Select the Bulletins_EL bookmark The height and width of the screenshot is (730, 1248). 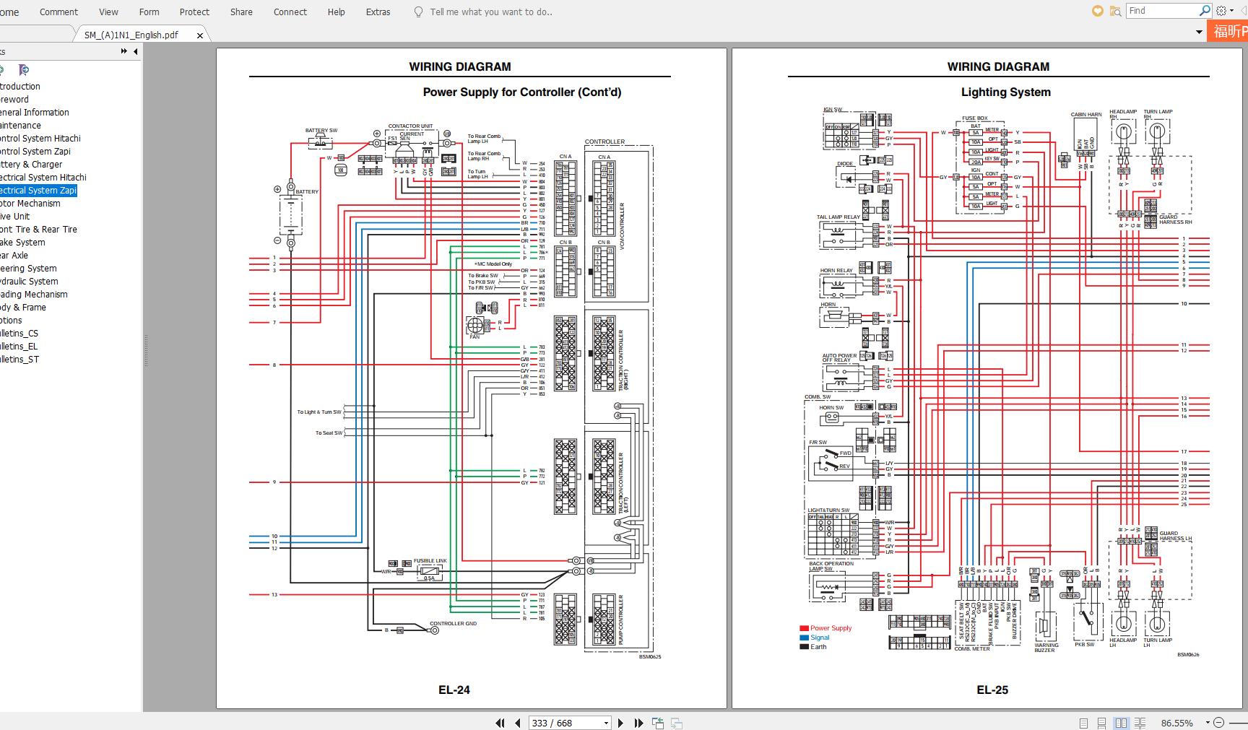pos(19,347)
